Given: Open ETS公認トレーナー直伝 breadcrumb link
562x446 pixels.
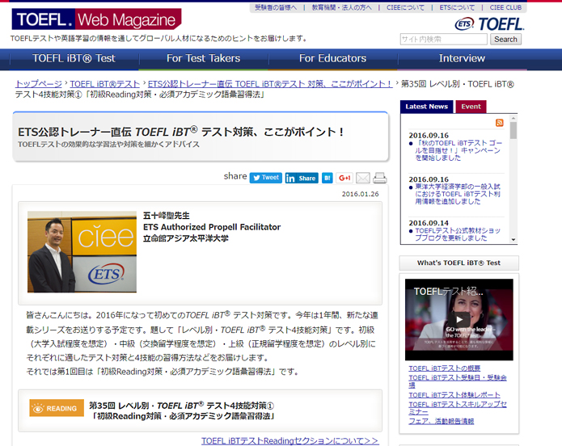Looking at the screenshot, I should pyautogui.click(x=270, y=84).
